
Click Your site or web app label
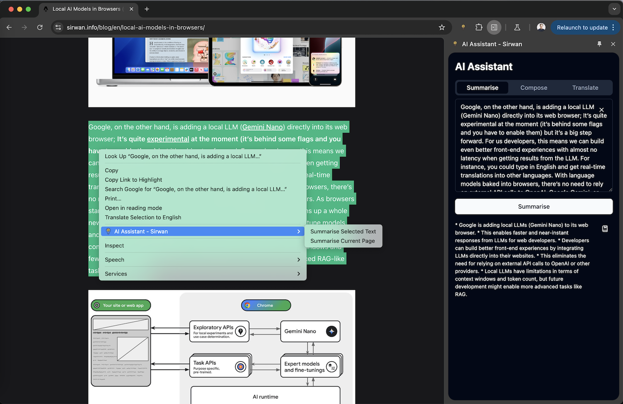pyautogui.click(x=121, y=305)
